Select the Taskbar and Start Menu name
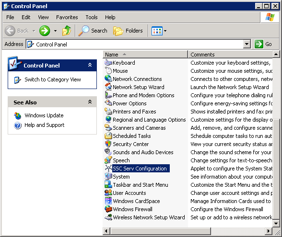This screenshot has width=282, height=237. coord(141,185)
